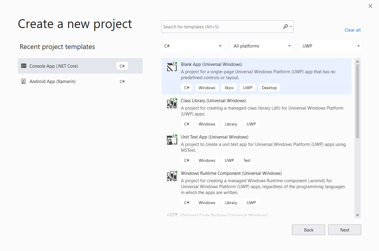Click the Windows Runtime Component description text

click(x=263, y=187)
